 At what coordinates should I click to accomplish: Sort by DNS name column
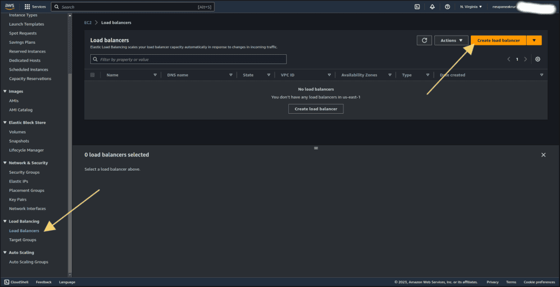point(231,75)
